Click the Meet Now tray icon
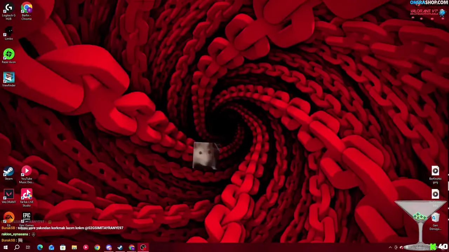449x252 pixels. click(x=396, y=247)
